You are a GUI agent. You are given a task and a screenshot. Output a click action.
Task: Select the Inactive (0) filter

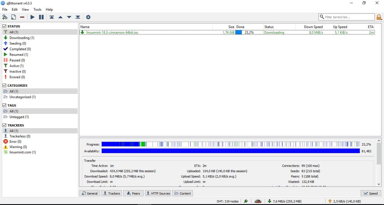[18, 71]
